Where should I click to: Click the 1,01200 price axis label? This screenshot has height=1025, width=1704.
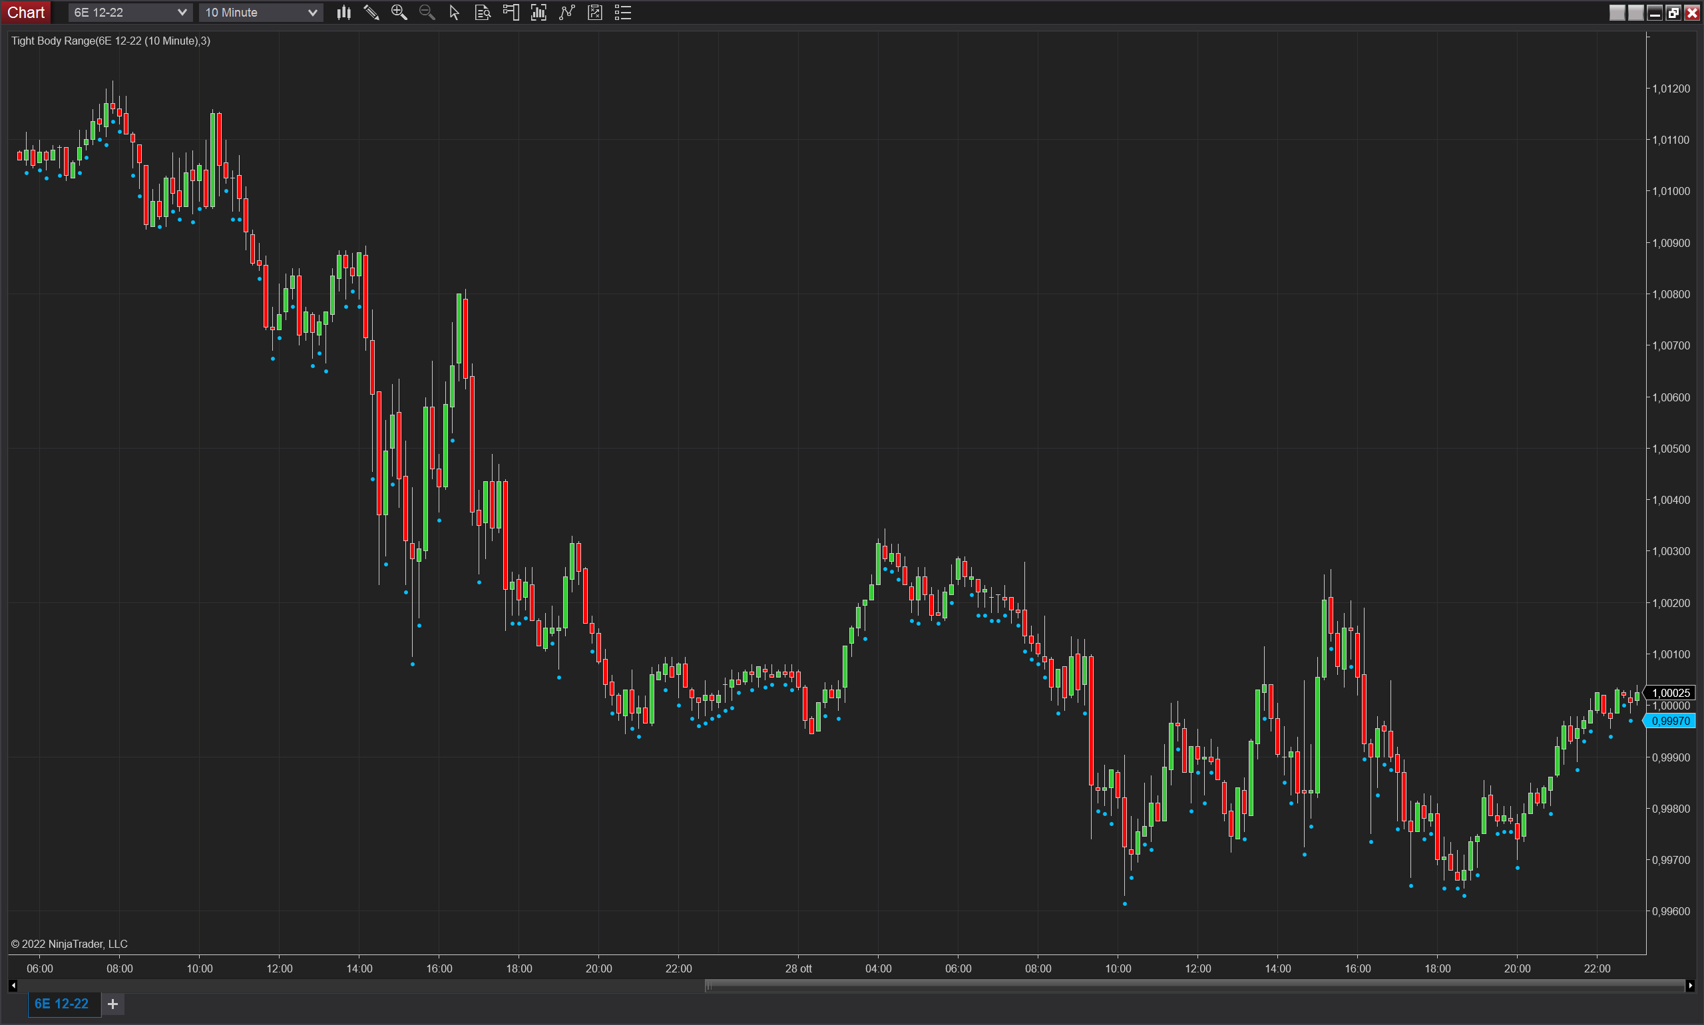[x=1671, y=89]
